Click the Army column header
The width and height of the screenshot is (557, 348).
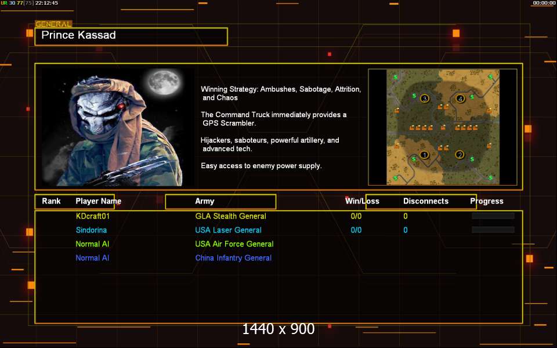(x=205, y=201)
